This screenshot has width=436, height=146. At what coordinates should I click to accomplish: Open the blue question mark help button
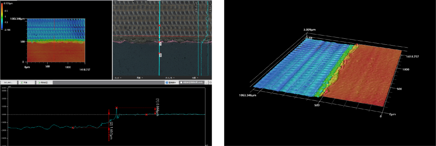coord(171,82)
